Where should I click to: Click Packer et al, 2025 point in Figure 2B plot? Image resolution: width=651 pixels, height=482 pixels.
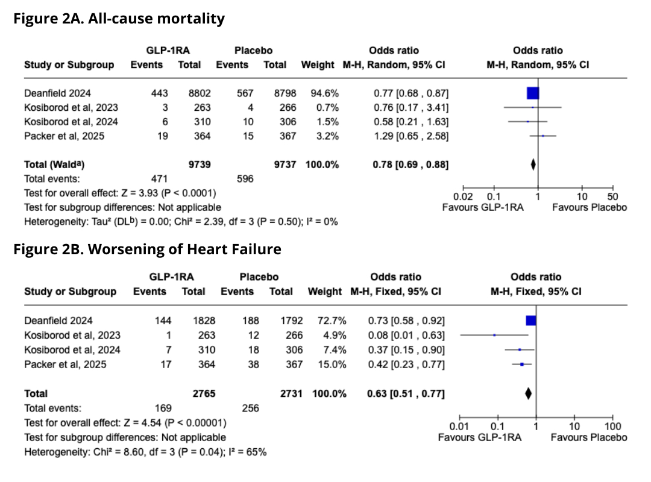tap(522, 364)
